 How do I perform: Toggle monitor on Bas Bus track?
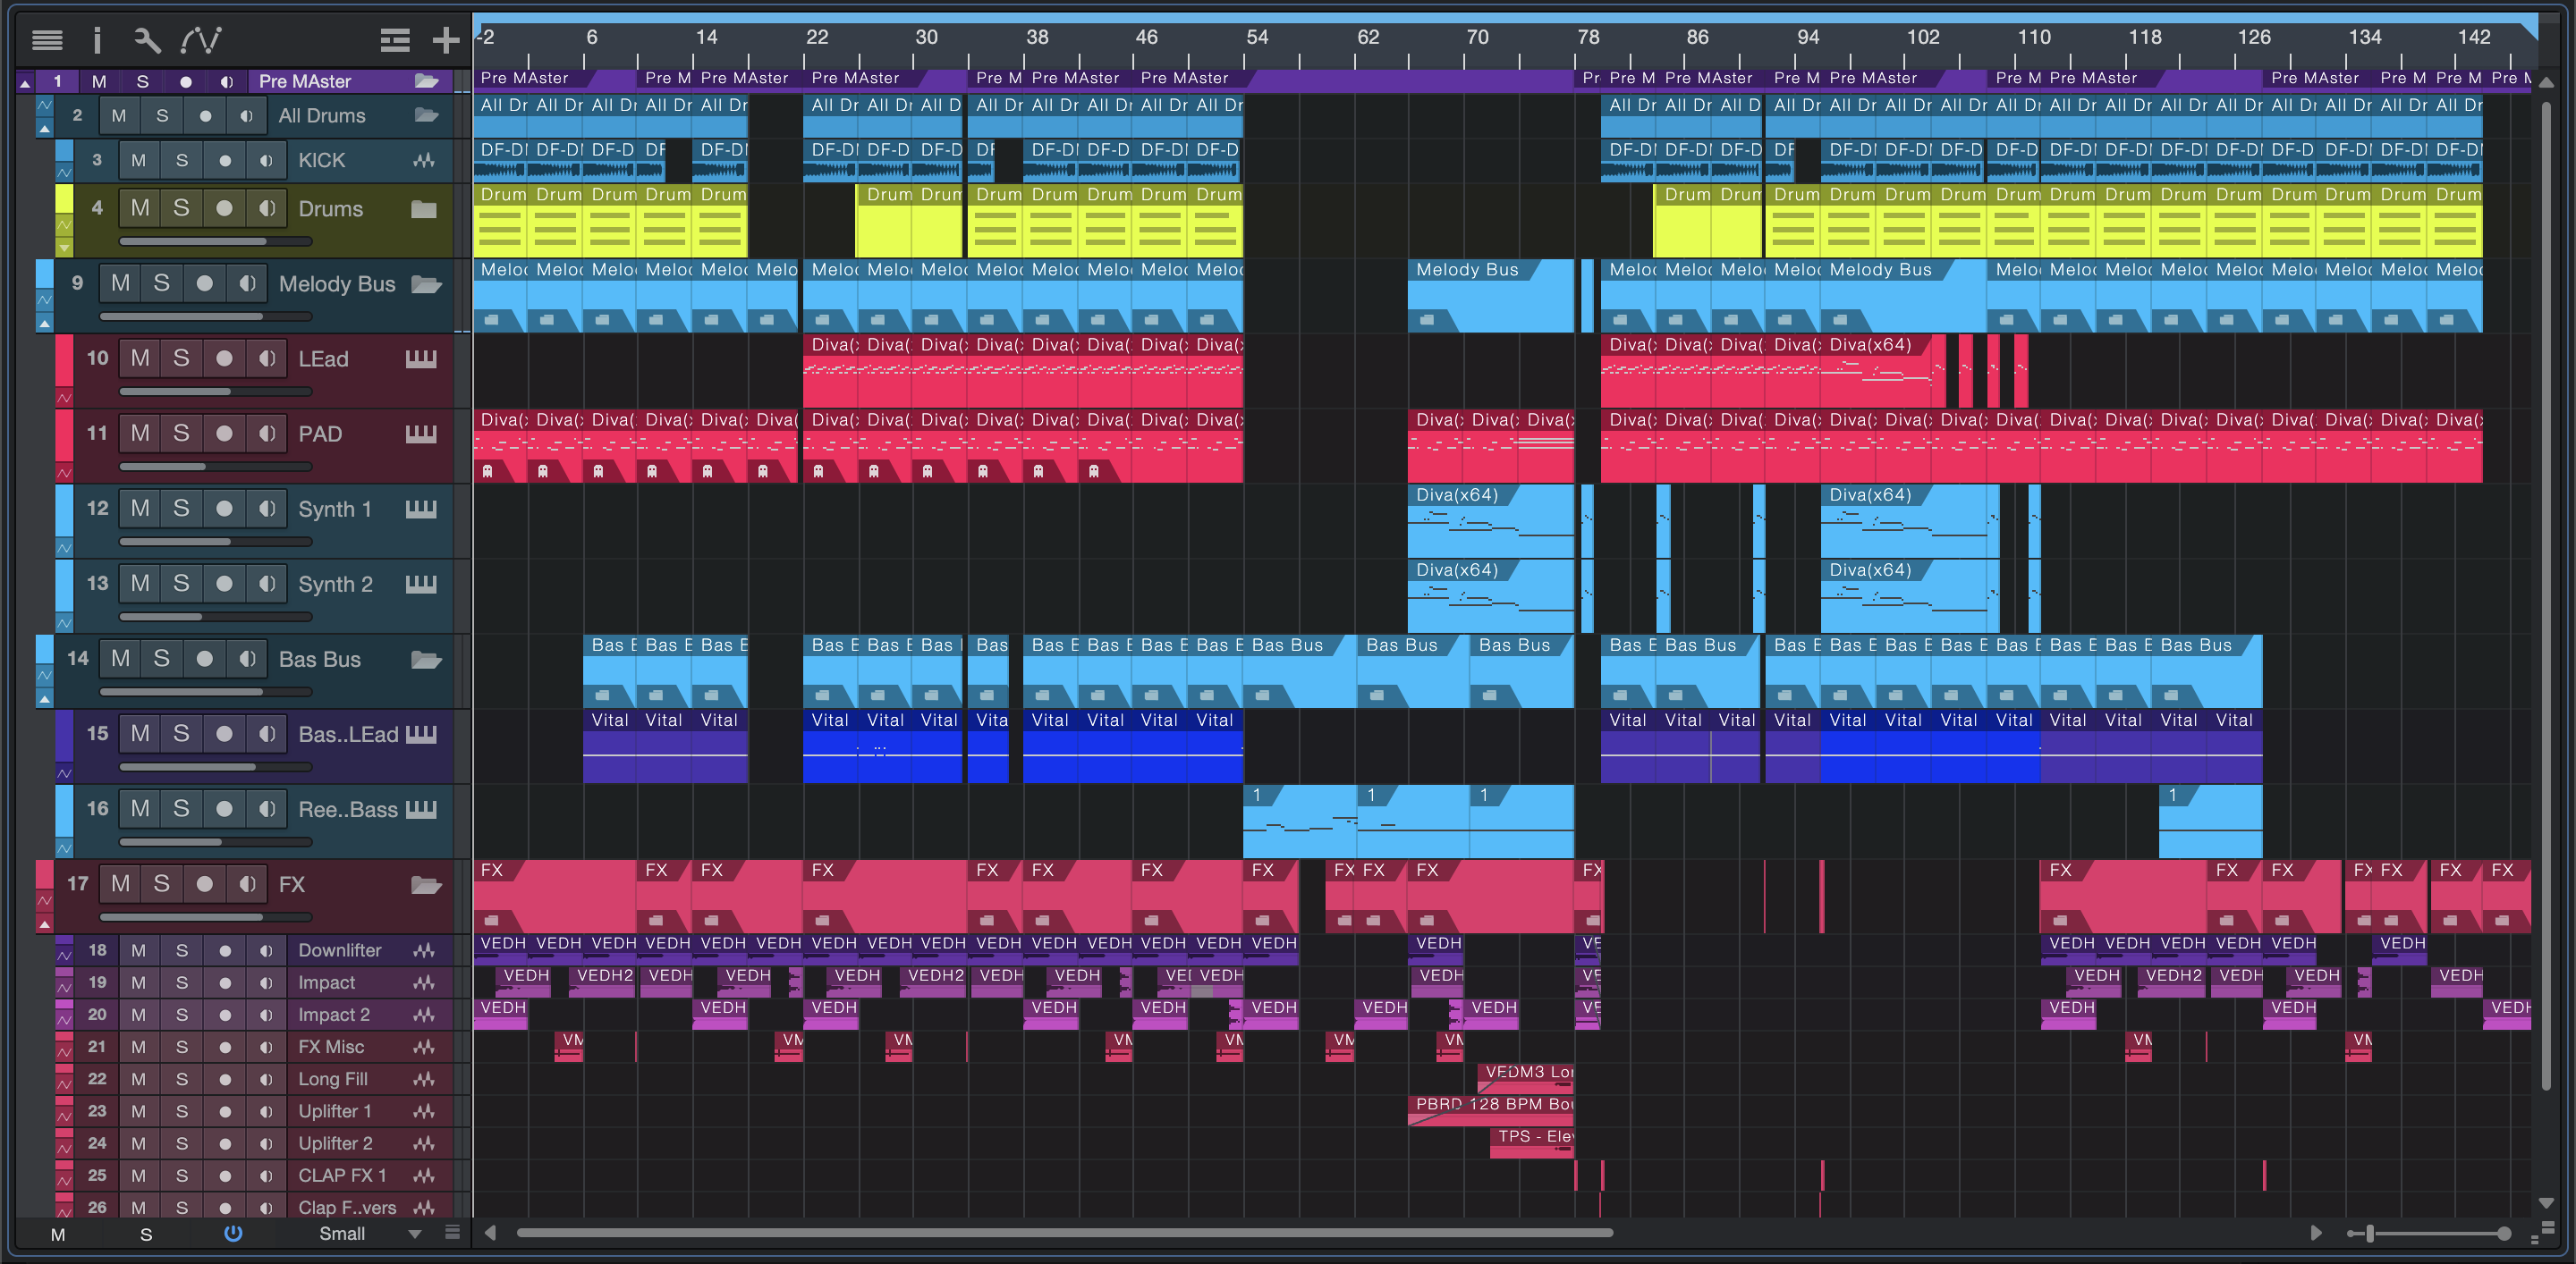247,659
